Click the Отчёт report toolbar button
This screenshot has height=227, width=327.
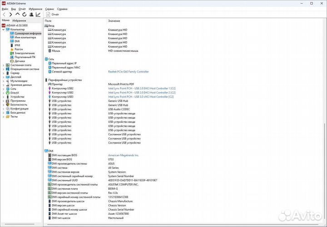tap(52, 15)
